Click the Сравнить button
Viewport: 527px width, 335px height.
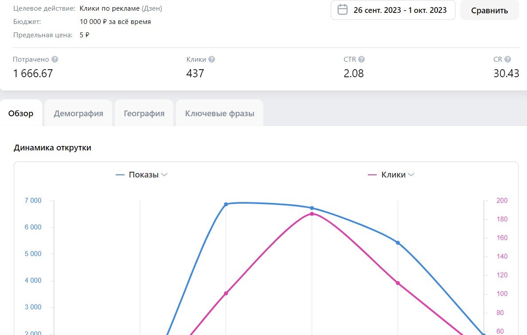point(489,10)
